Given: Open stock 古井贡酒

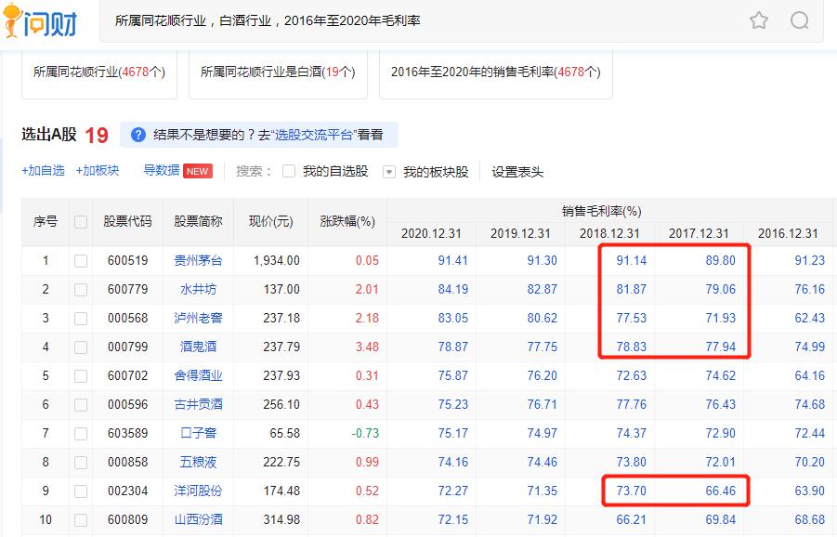Looking at the screenshot, I should (198, 405).
